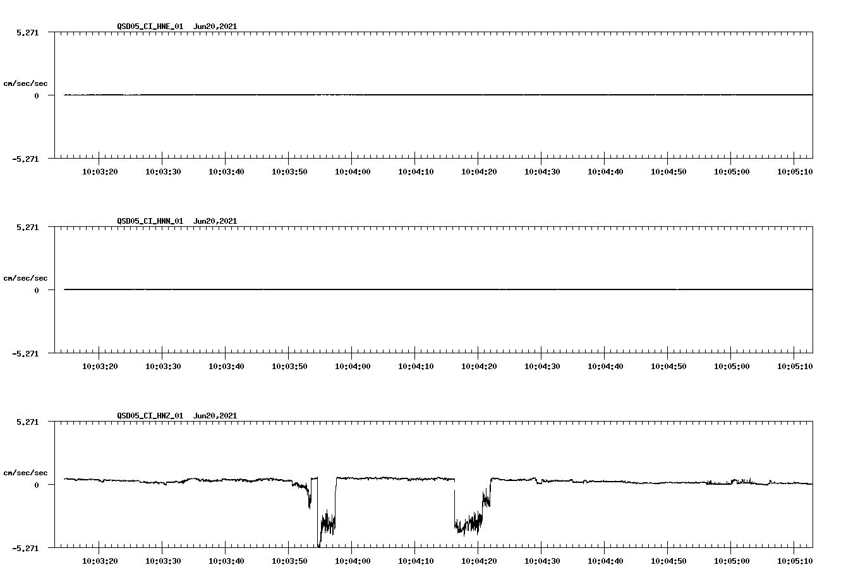Click the flat HNN waveform line
Viewport: 858px width, 584px height.
438,289
